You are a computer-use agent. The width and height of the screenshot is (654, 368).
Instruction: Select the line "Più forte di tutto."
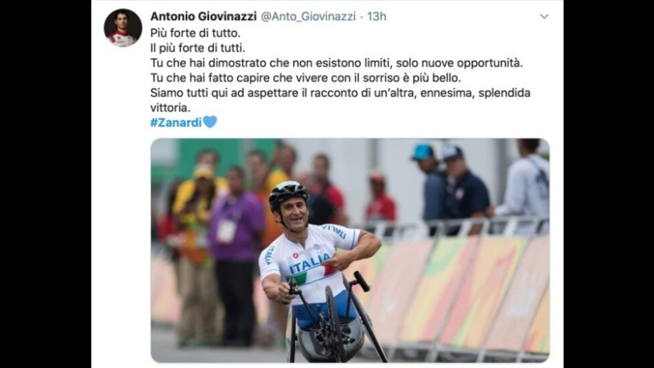click(x=195, y=33)
